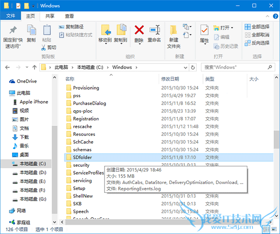Viewport: 280px width, 234px height.
Task: Create New folder (新建文件夹)
Action: [x=174, y=36]
